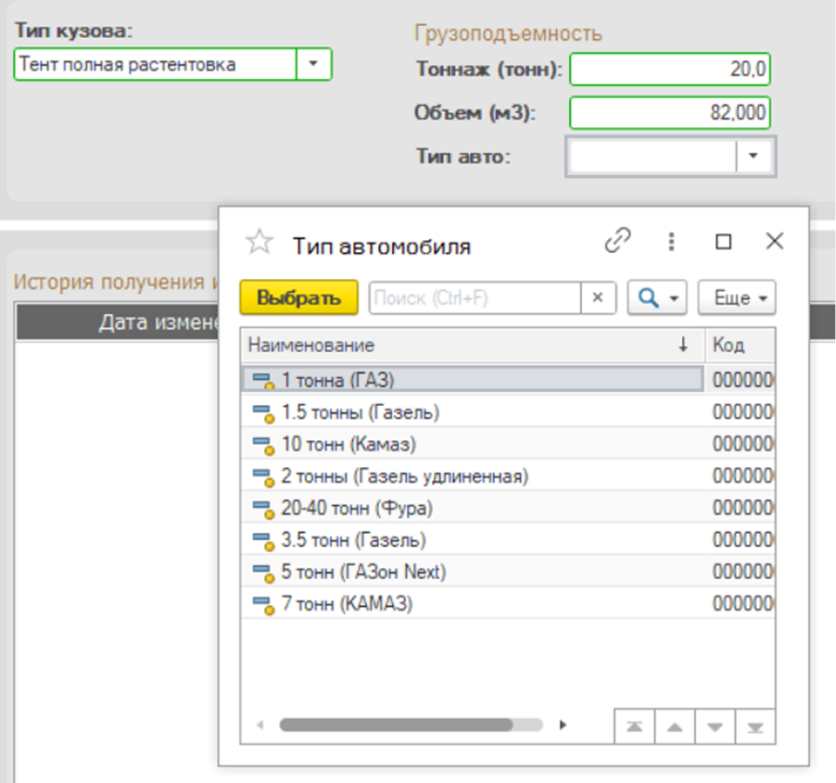Sort by the Наименование column header

coord(473,345)
